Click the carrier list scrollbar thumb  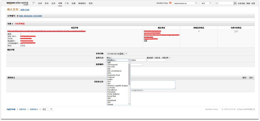(x=129, y=74)
